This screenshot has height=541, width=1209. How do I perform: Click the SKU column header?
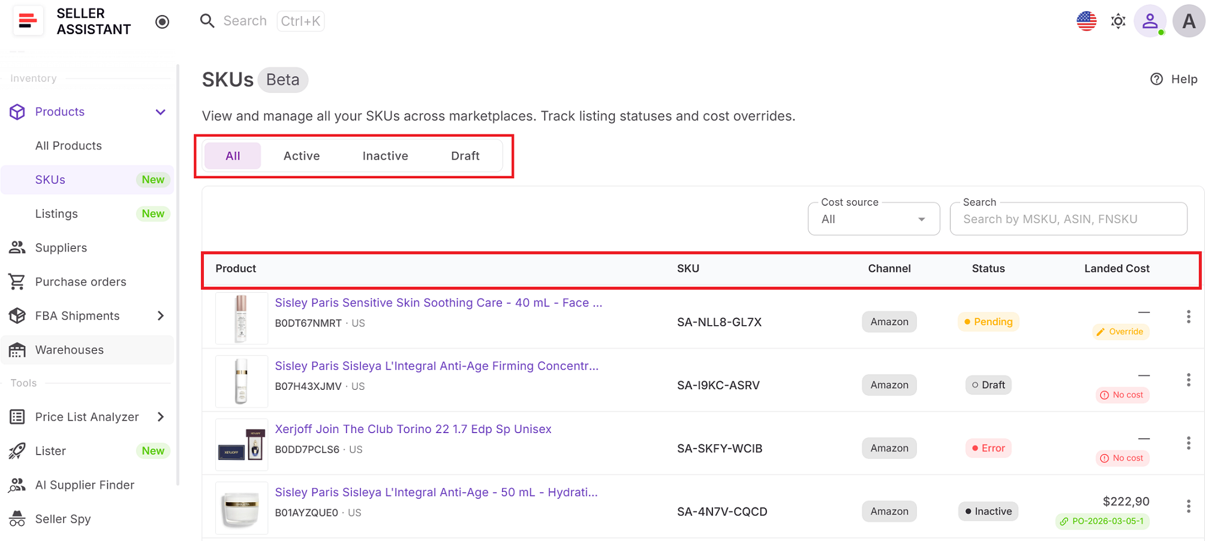point(688,269)
